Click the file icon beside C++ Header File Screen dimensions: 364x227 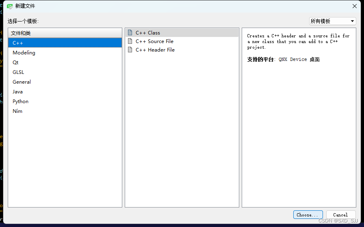tap(130, 50)
